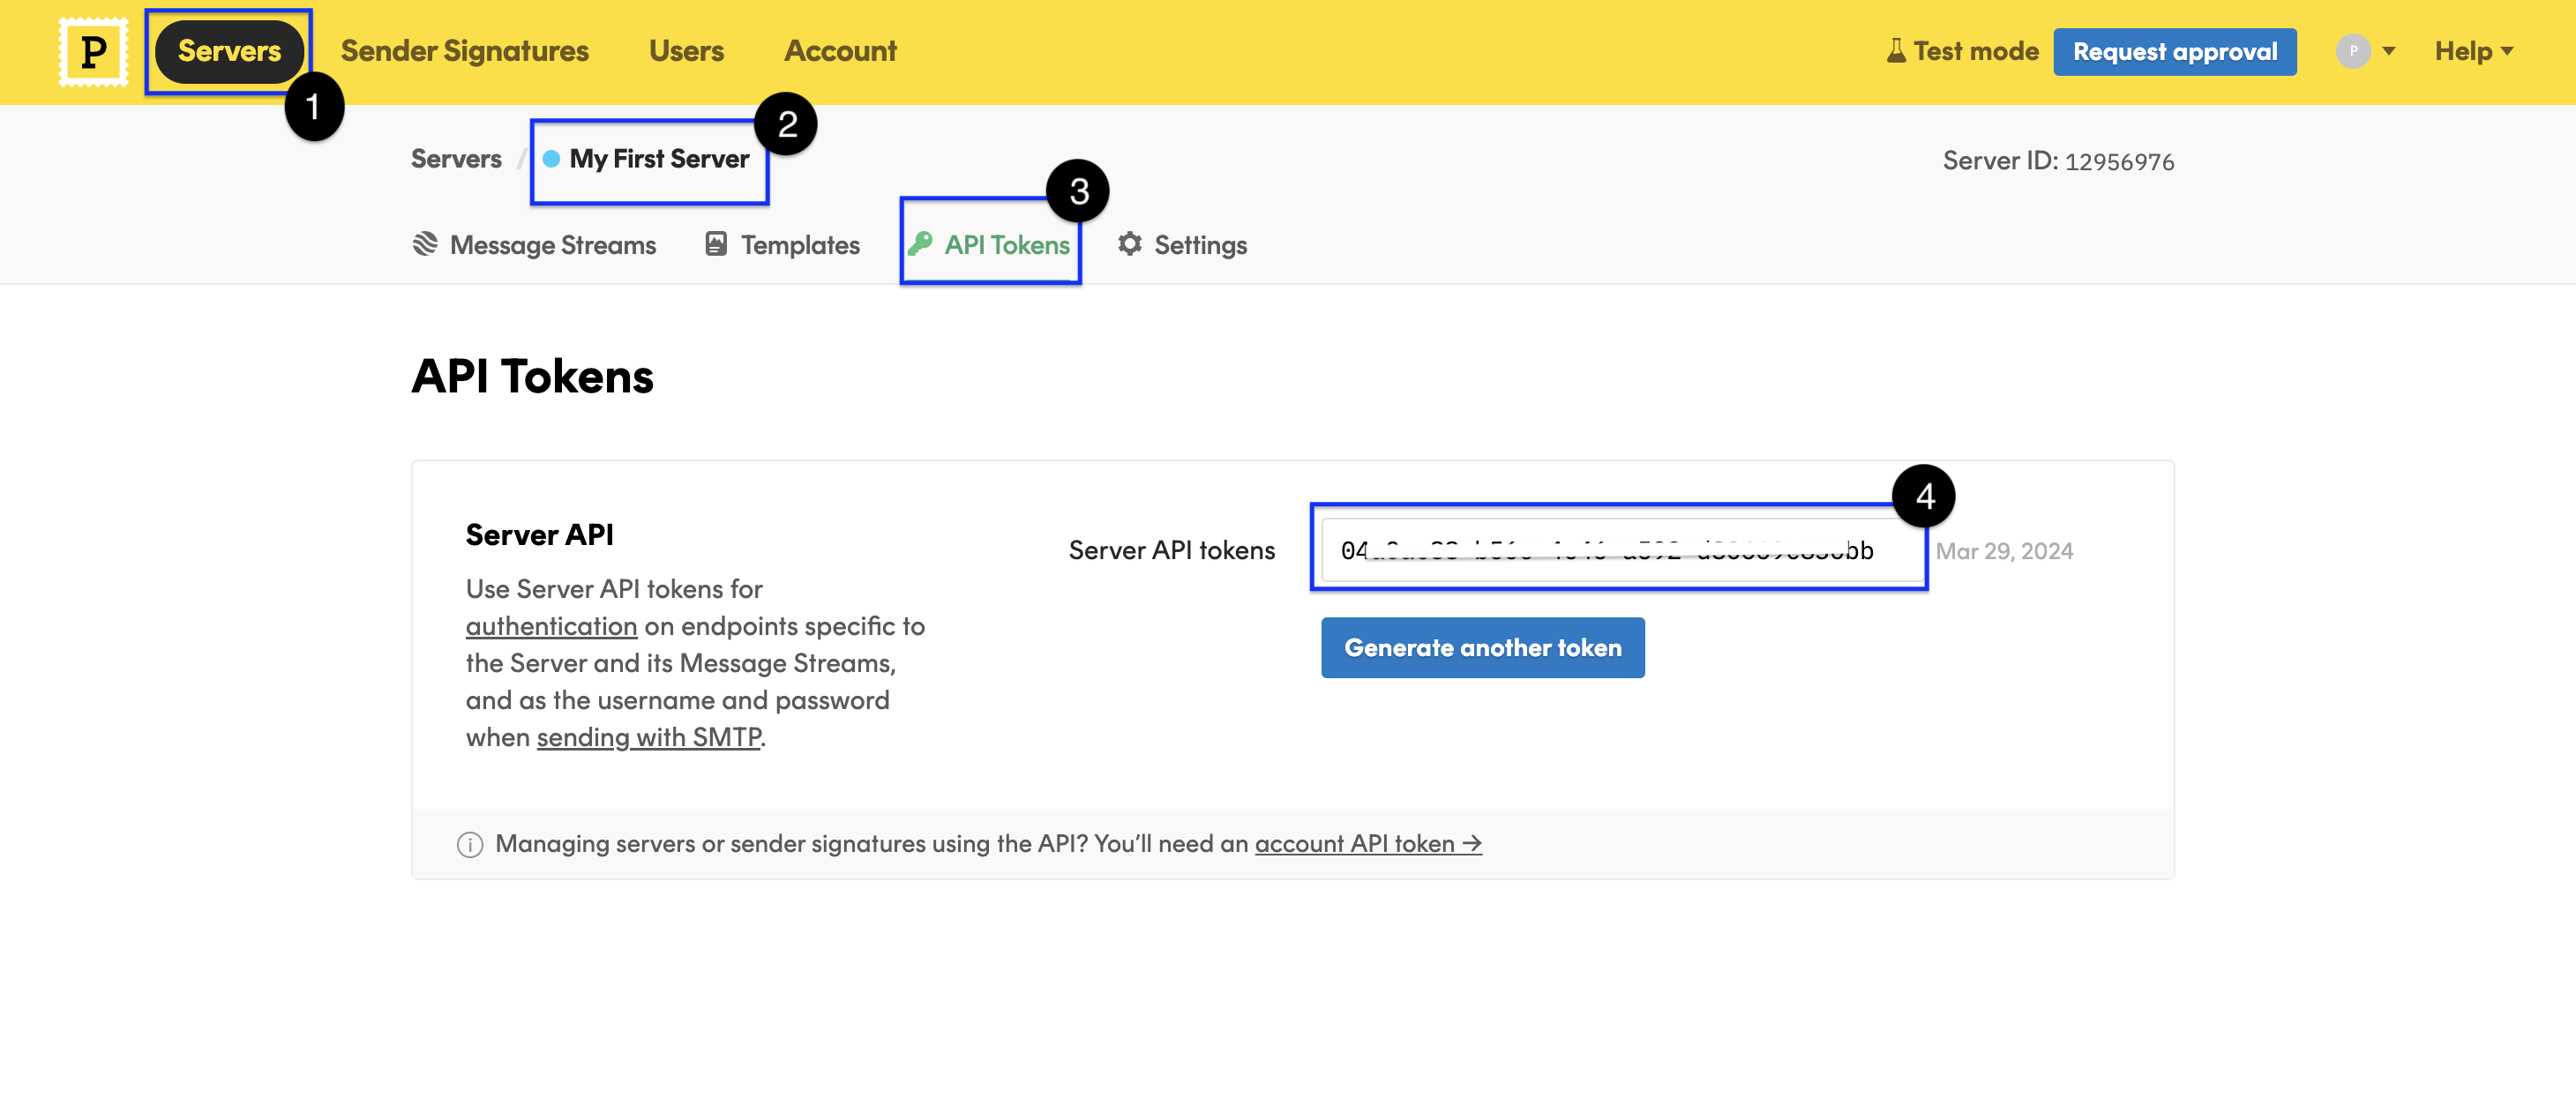The width and height of the screenshot is (2576, 1113).
Task: Click the API Tokens key icon
Action: (x=919, y=244)
